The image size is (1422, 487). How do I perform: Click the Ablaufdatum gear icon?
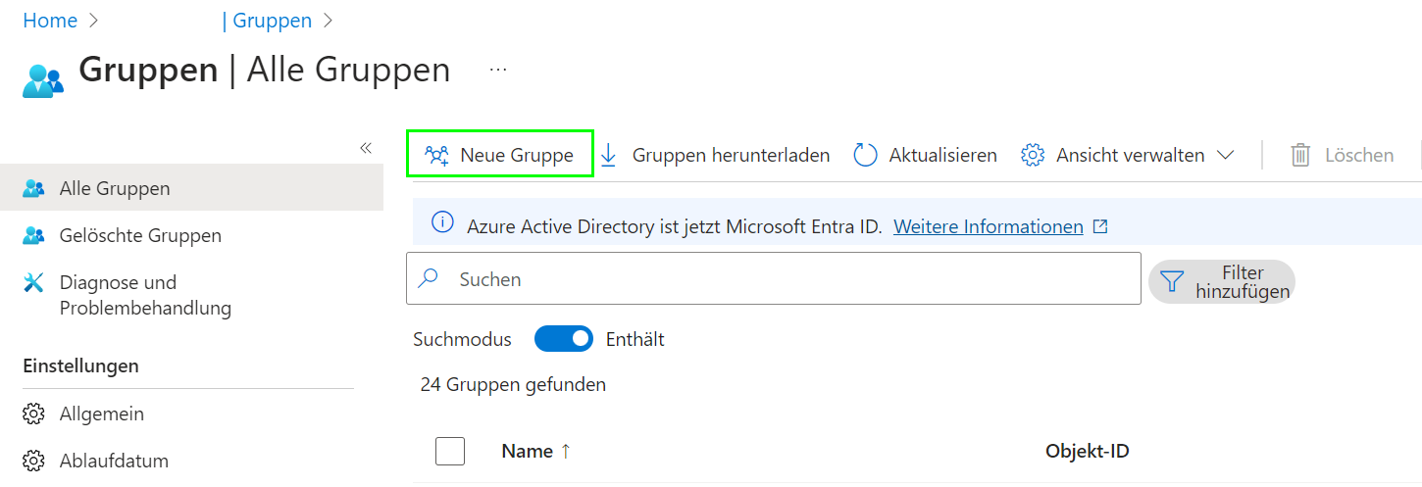33,461
